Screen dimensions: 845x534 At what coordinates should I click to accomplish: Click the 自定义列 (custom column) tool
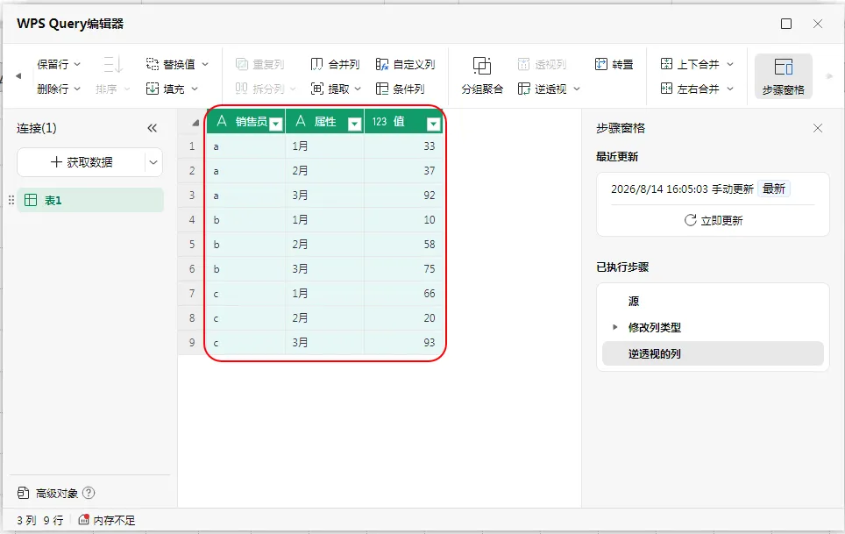click(405, 64)
